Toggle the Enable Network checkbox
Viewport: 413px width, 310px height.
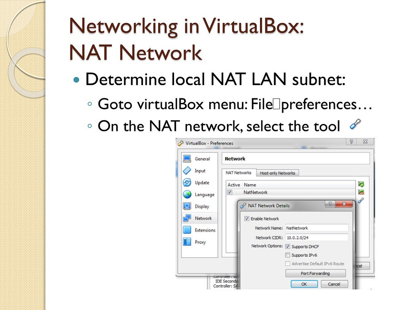click(x=246, y=219)
